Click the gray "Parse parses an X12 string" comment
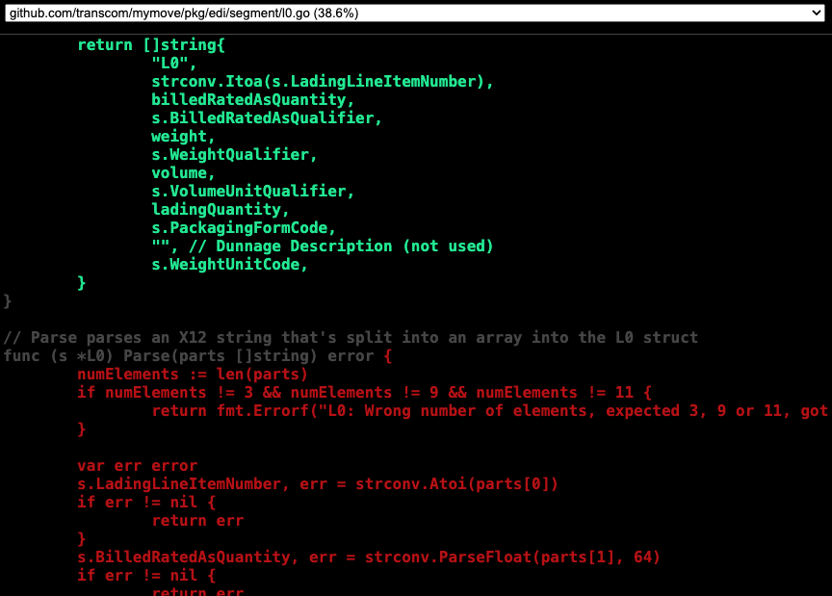This screenshot has width=832, height=596. coord(351,338)
